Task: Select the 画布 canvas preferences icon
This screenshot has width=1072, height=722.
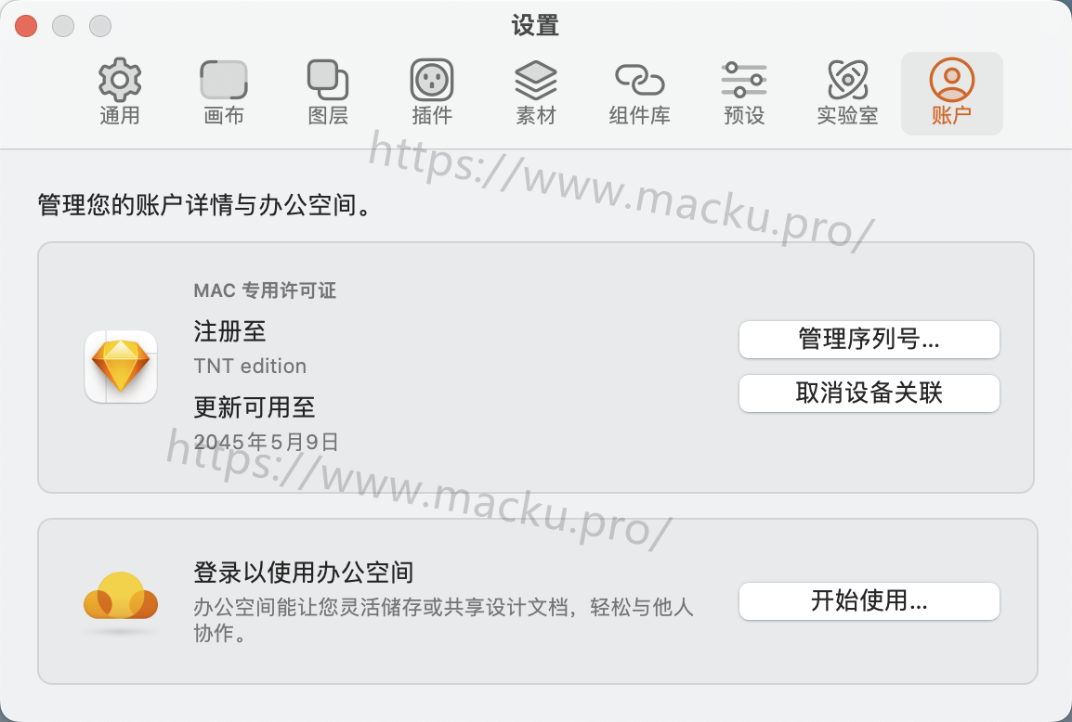Action: coord(224,80)
